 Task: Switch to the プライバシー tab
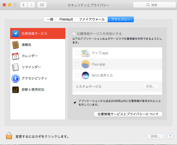[x=121, y=19]
